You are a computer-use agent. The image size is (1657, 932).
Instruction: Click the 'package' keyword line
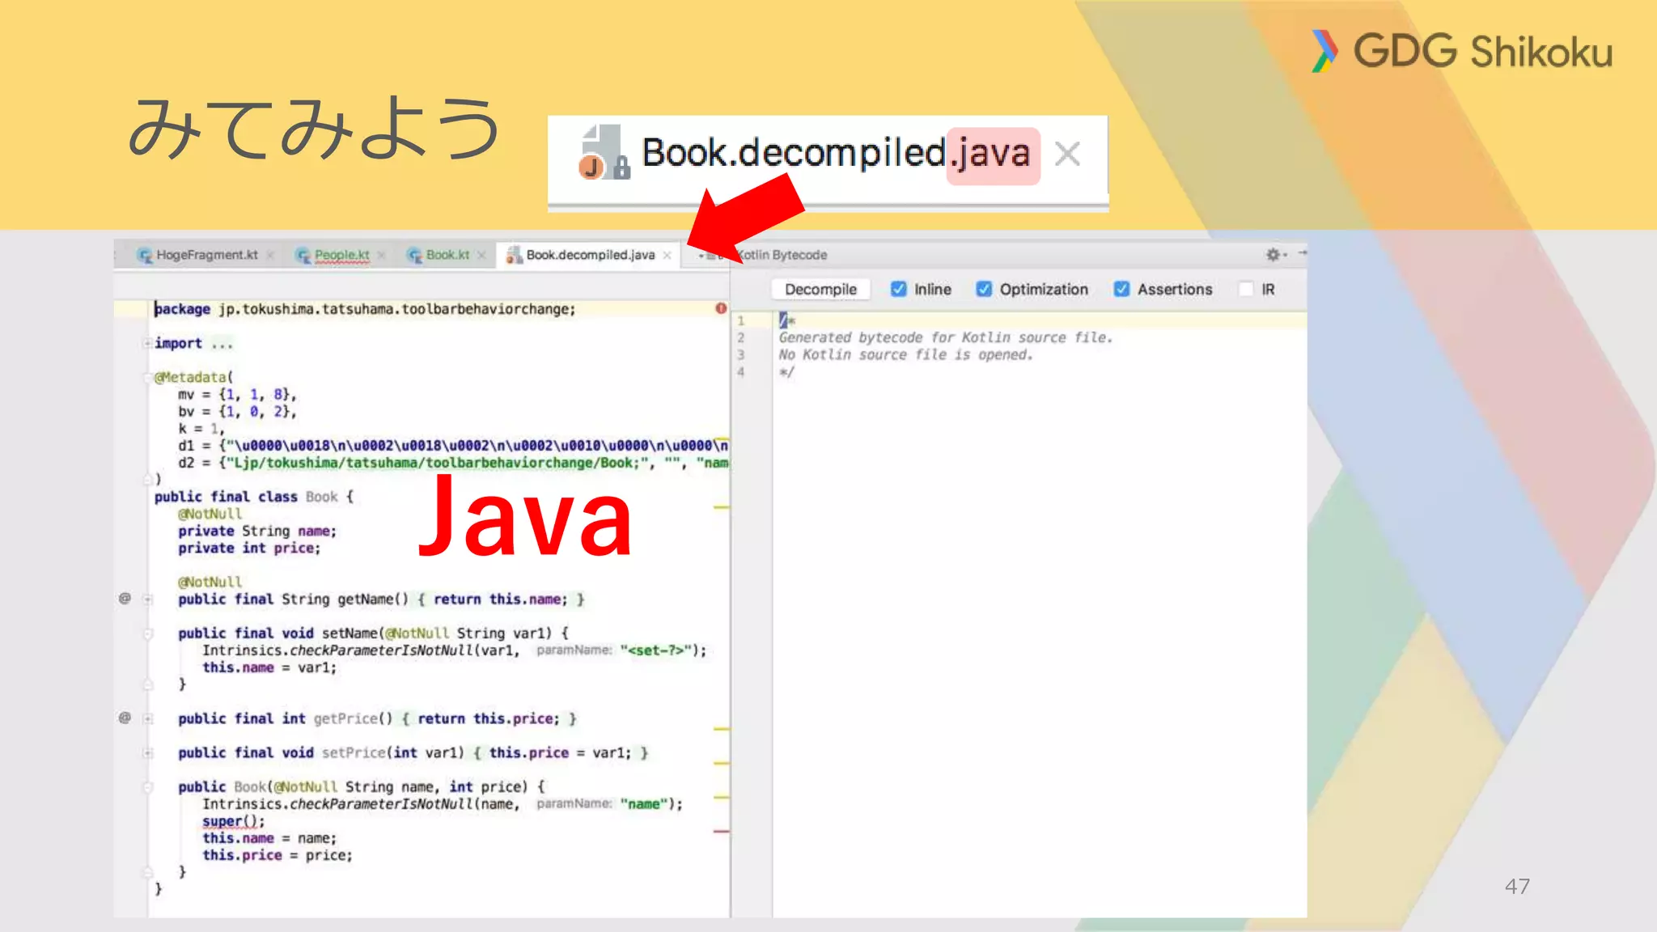tap(365, 309)
